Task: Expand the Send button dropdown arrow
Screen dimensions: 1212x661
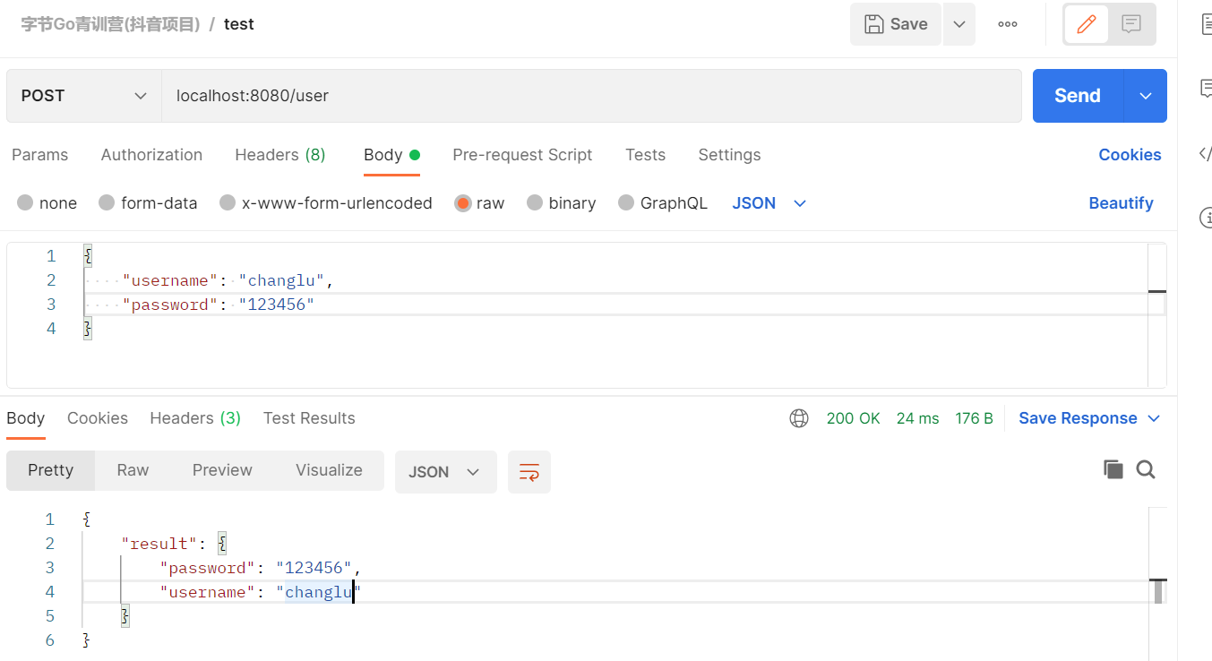Action: click(x=1146, y=96)
